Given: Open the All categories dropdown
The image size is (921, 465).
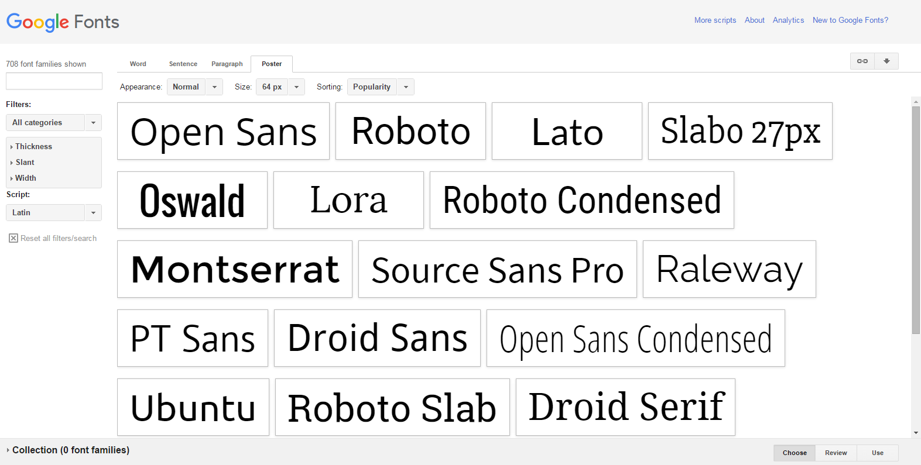Looking at the screenshot, I should [53, 123].
